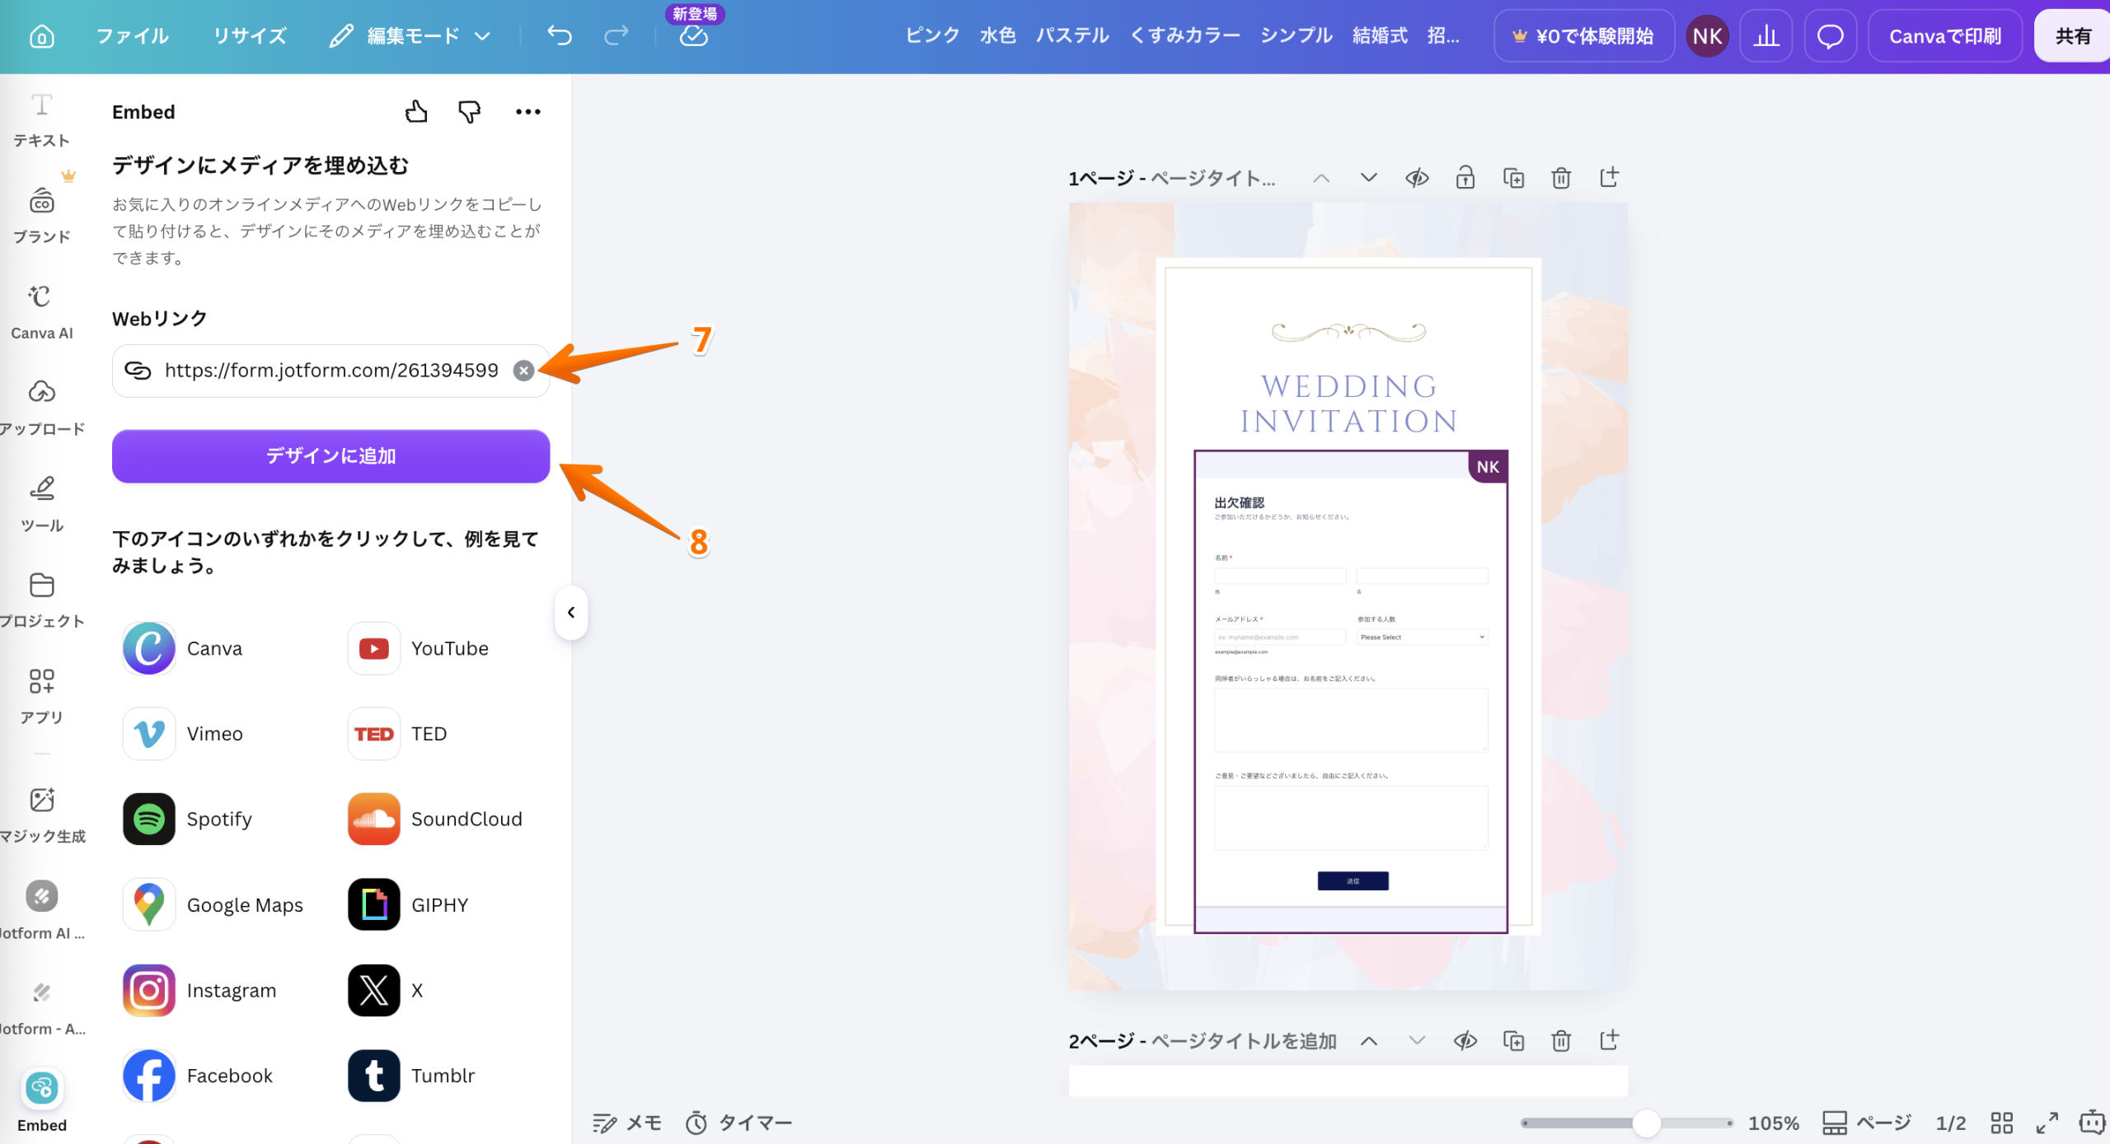The height and width of the screenshot is (1144, 2110).
Task: Select the Google Maps embed example
Action: 213,904
